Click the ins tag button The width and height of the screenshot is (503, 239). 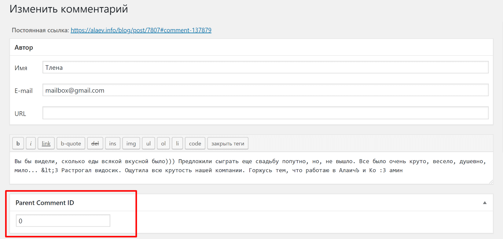tap(112, 143)
